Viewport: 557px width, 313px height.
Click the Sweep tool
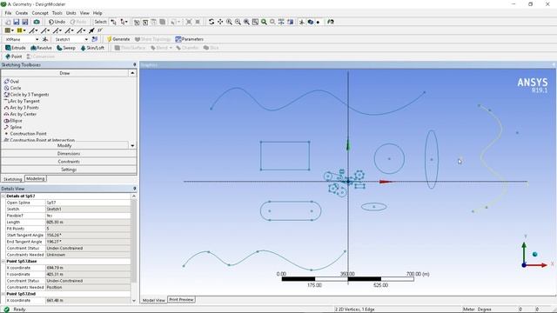(x=66, y=48)
